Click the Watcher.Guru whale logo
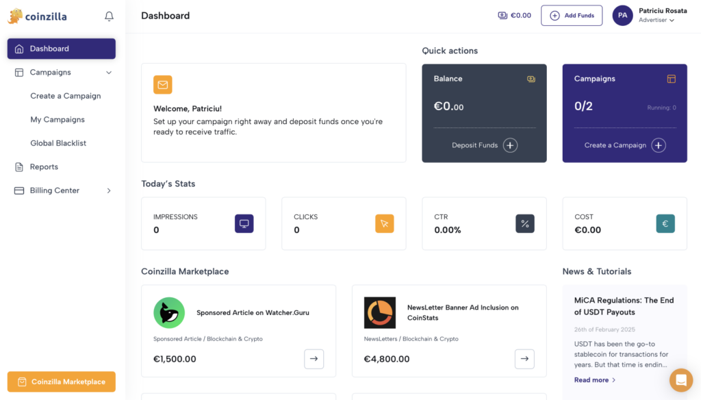Screen dimensions: 701x400 (169, 313)
